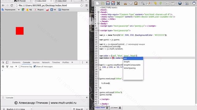This screenshot has width=197, height=110.
Task: Click the red square on the game canvas
Action: [20, 31]
